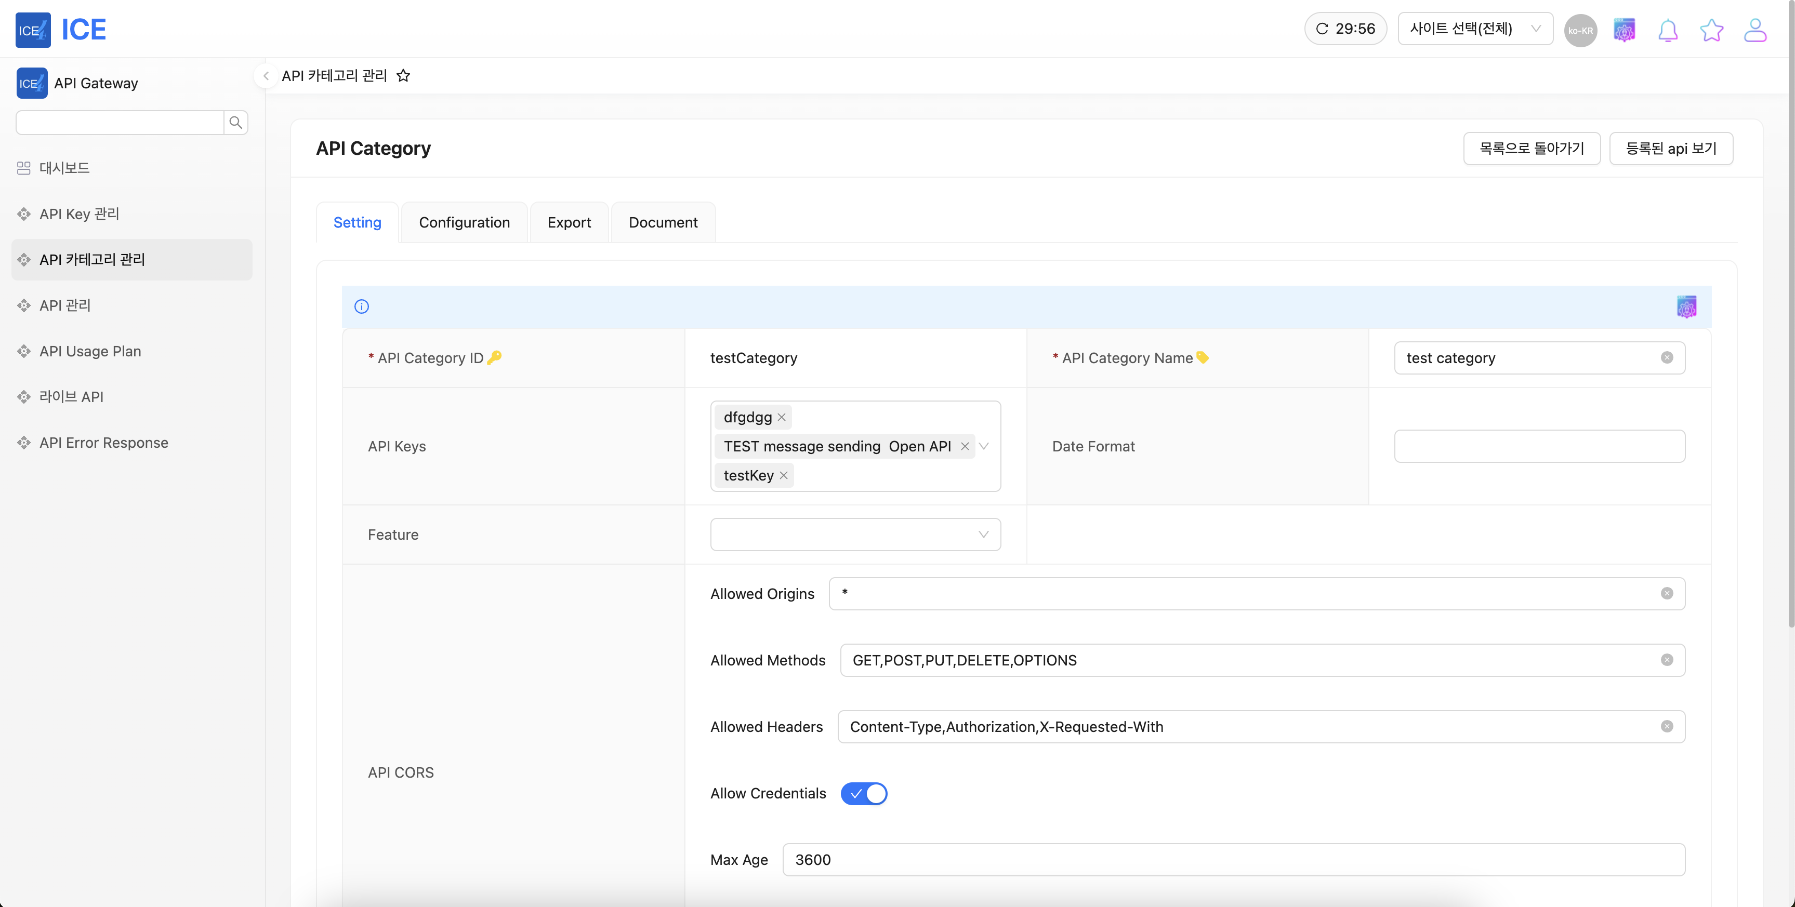Click the API CORS label

click(x=401, y=772)
